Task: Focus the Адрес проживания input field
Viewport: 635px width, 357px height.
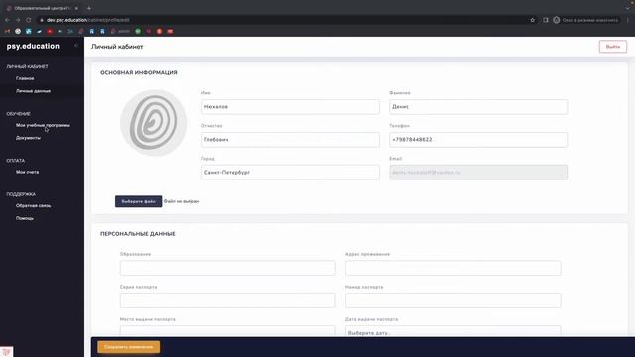Action: click(x=453, y=268)
